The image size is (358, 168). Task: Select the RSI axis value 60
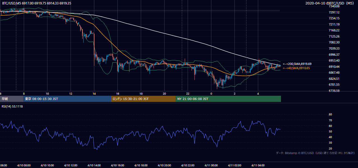[x=330, y=126]
